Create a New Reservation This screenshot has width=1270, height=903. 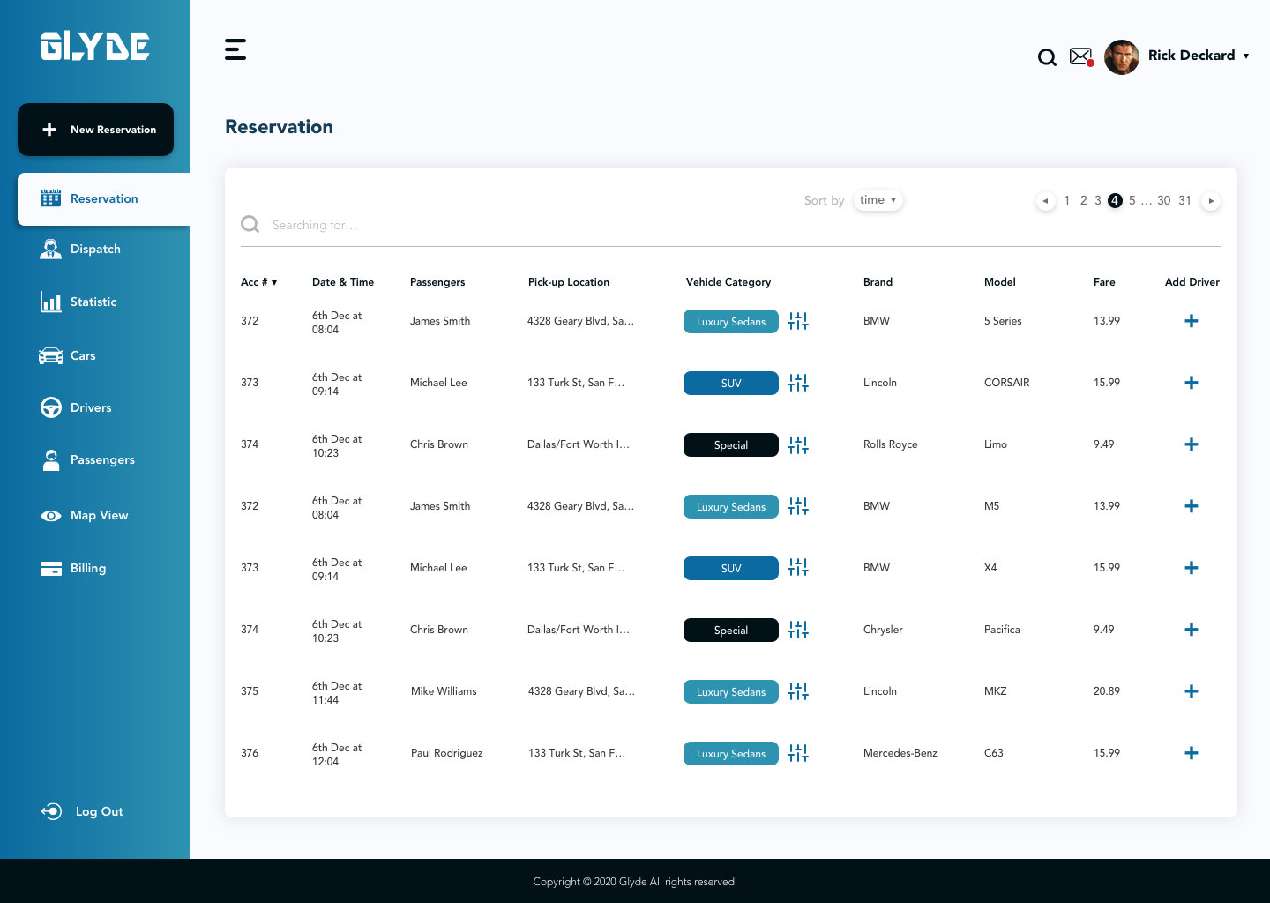95,130
